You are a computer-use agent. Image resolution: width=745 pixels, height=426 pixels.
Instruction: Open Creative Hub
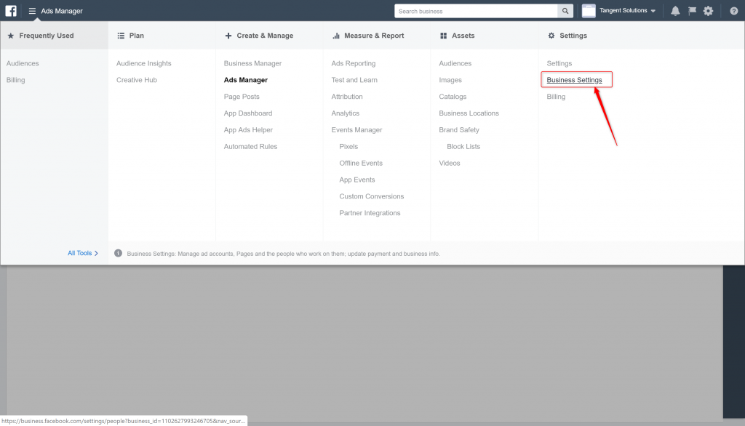[x=136, y=80]
